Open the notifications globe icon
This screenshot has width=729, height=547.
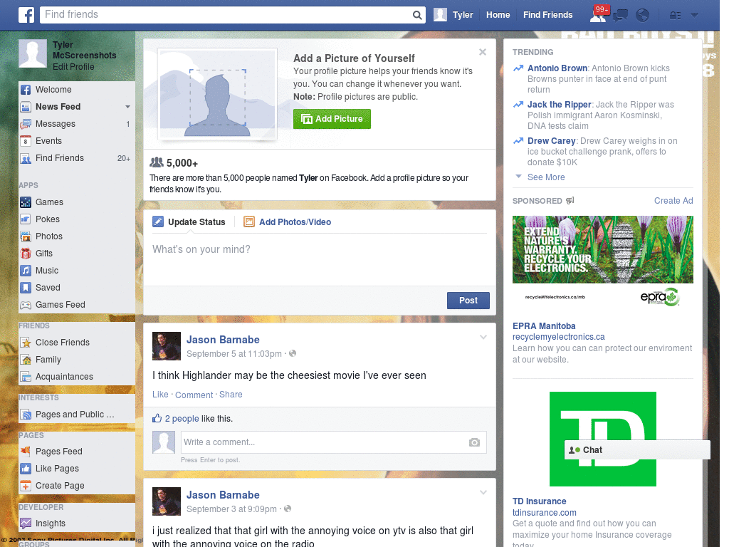click(643, 16)
